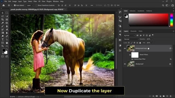Enable Show Transform Controls checkbox
Viewport: 175px width, 98px height.
click(36, 5)
